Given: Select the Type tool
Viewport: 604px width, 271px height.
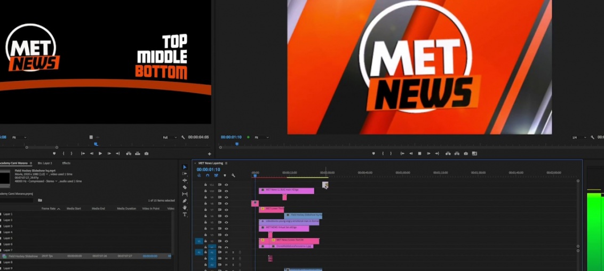Looking at the screenshot, I should (185, 214).
